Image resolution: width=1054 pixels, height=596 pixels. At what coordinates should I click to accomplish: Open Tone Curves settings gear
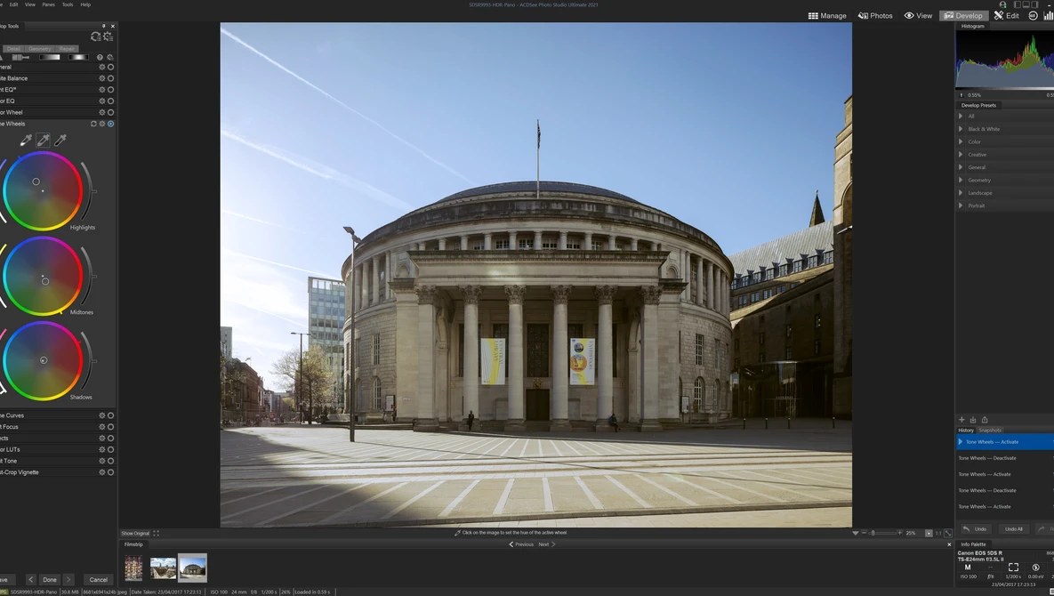tap(102, 415)
